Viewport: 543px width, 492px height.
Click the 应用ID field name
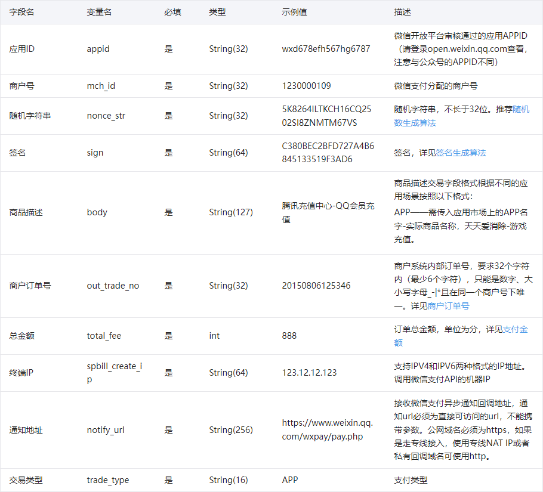pos(22,49)
